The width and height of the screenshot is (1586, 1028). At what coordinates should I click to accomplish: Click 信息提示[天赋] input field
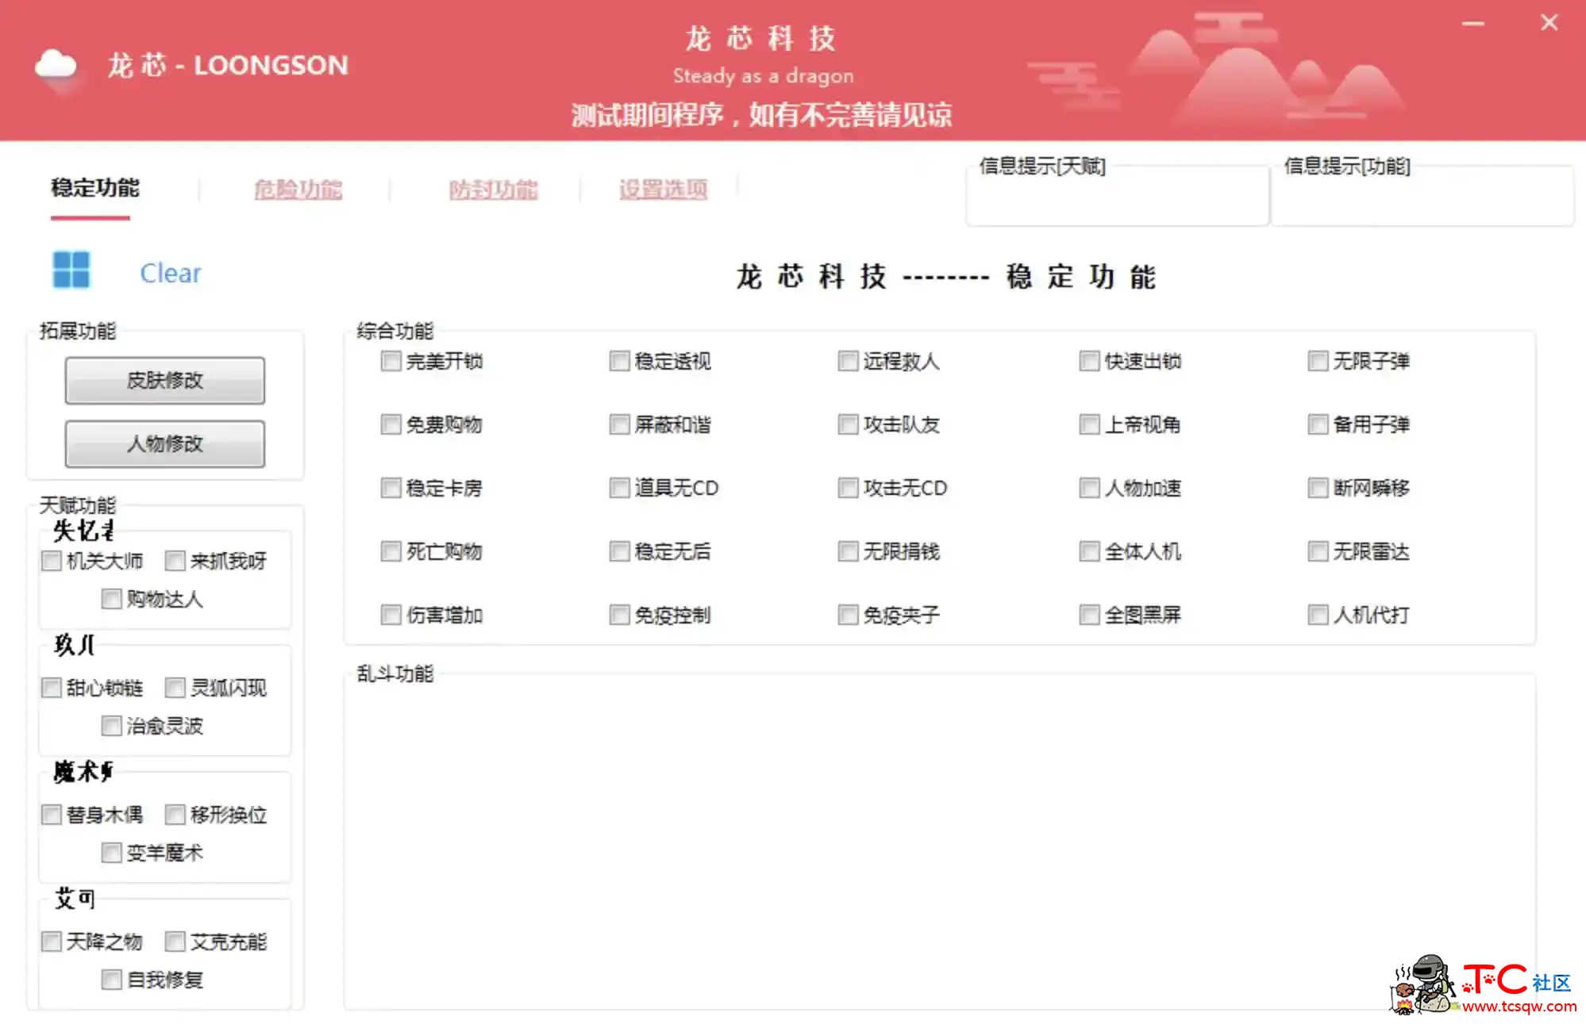click(x=1115, y=202)
